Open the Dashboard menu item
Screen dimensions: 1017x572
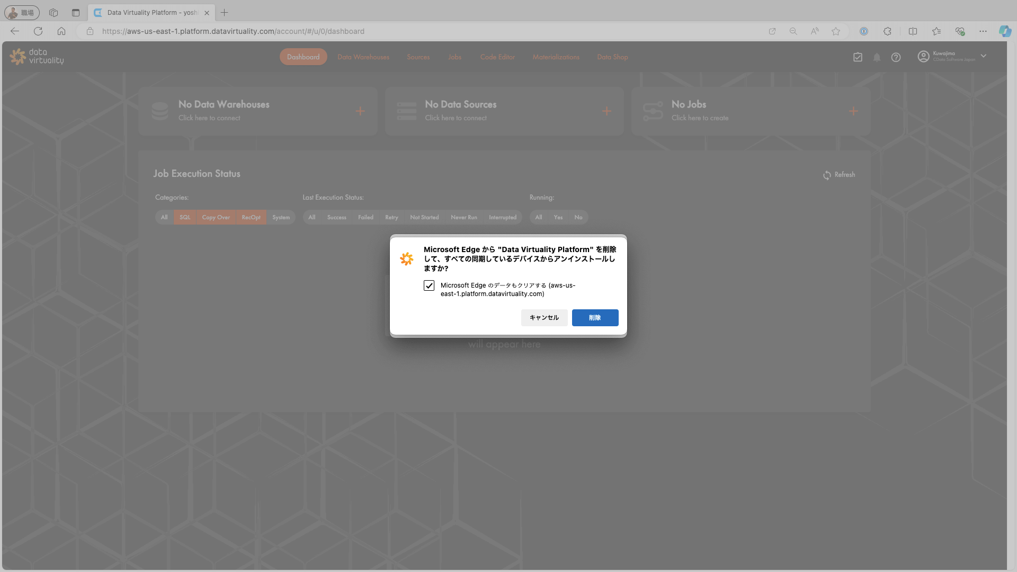304,57
